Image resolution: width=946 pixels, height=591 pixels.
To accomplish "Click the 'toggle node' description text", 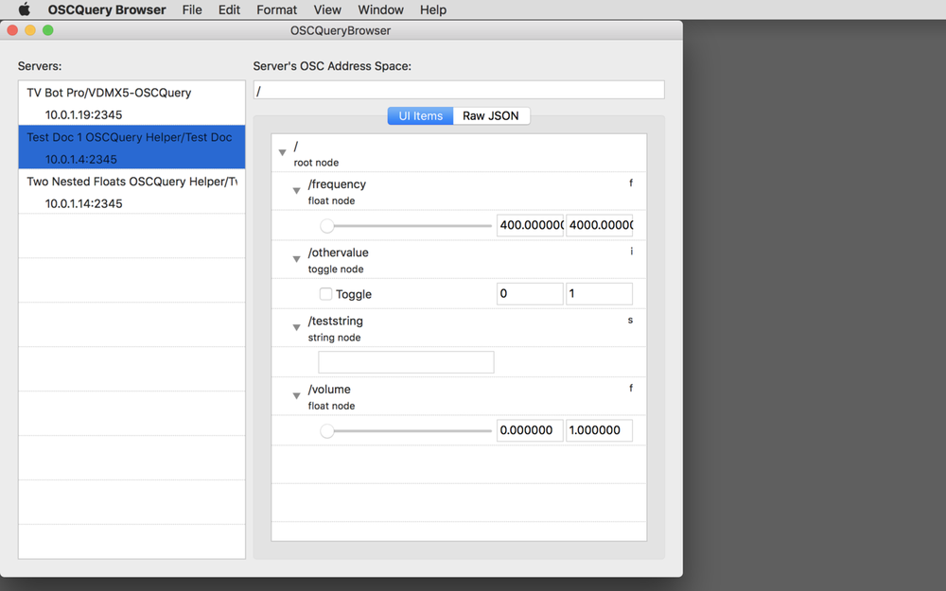I will (336, 269).
